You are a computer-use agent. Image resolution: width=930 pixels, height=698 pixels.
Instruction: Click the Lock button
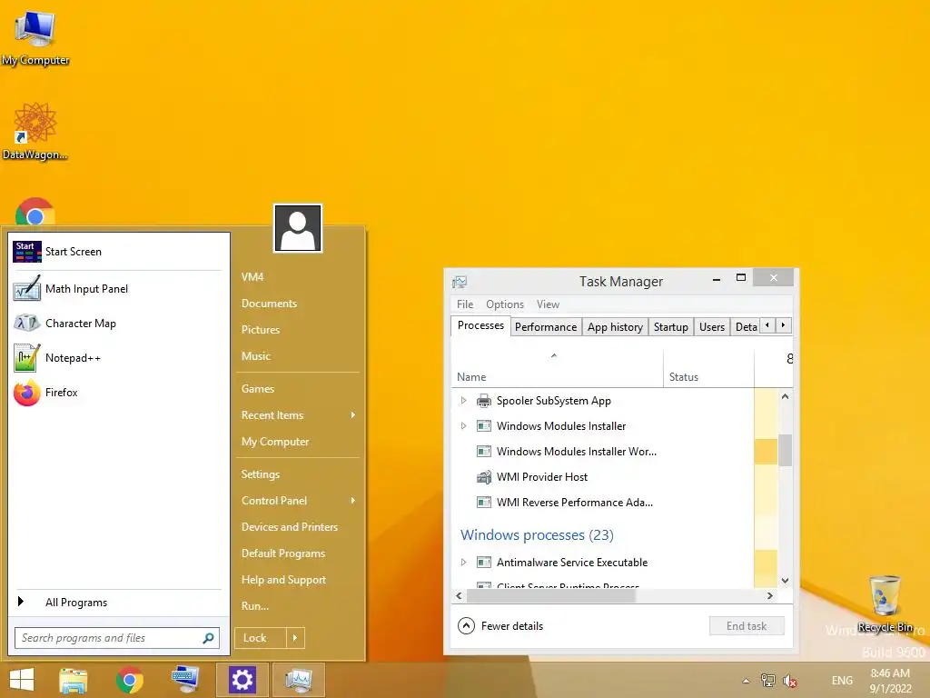[261, 638]
